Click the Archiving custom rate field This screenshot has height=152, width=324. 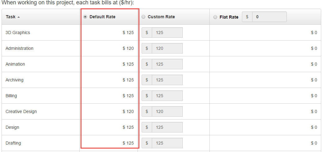click(x=167, y=80)
